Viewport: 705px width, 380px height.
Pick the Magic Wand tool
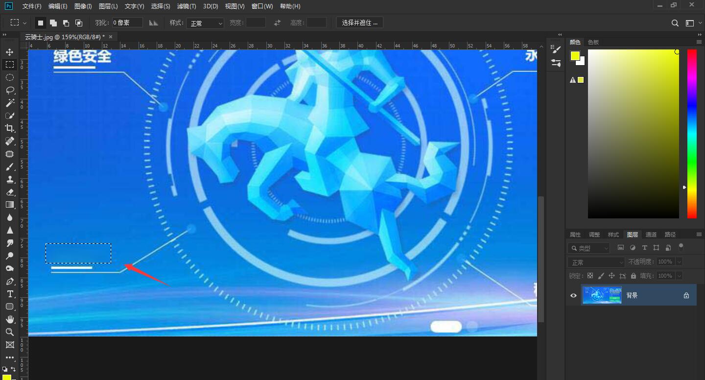point(10,103)
